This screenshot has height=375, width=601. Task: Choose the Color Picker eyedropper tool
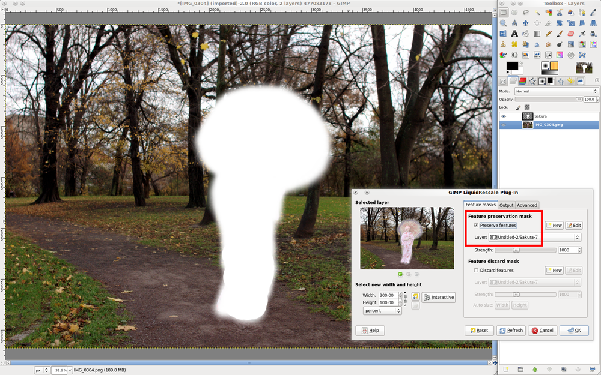[594, 13]
